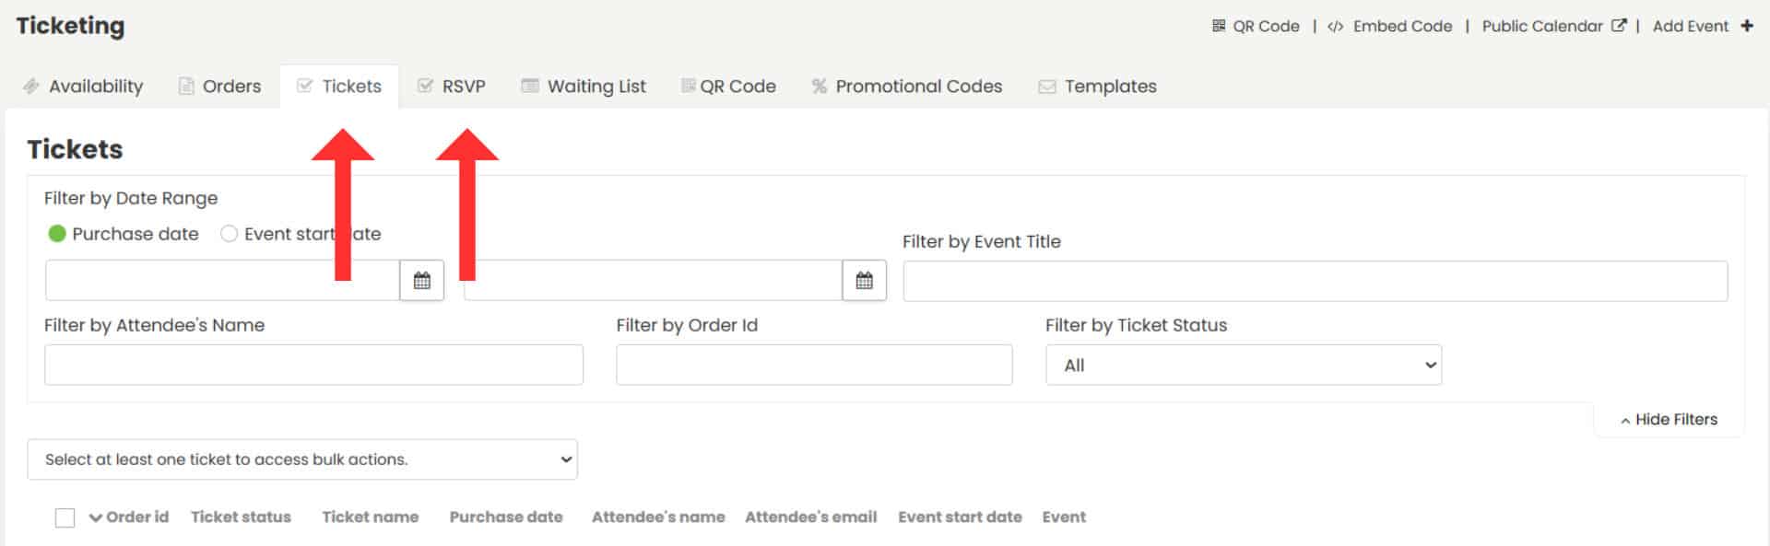Open Public Calendar via external link icon
Screen dimensions: 1770x546
pos(1620,25)
